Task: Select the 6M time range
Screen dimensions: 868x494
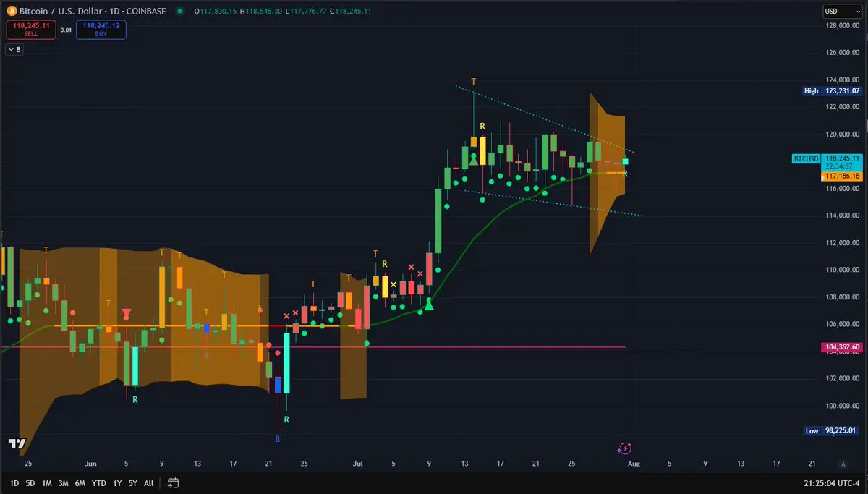Action: (80, 482)
